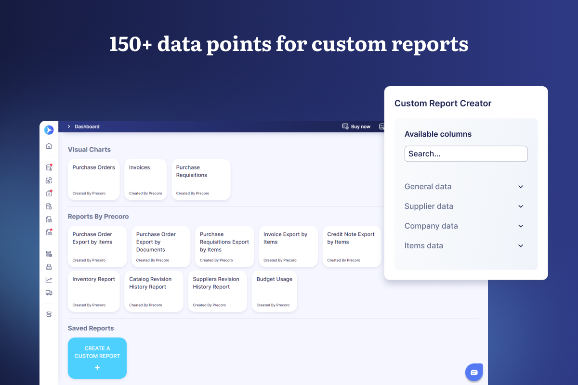Expand the Company data section
This screenshot has height=385, width=578.
click(x=464, y=226)
